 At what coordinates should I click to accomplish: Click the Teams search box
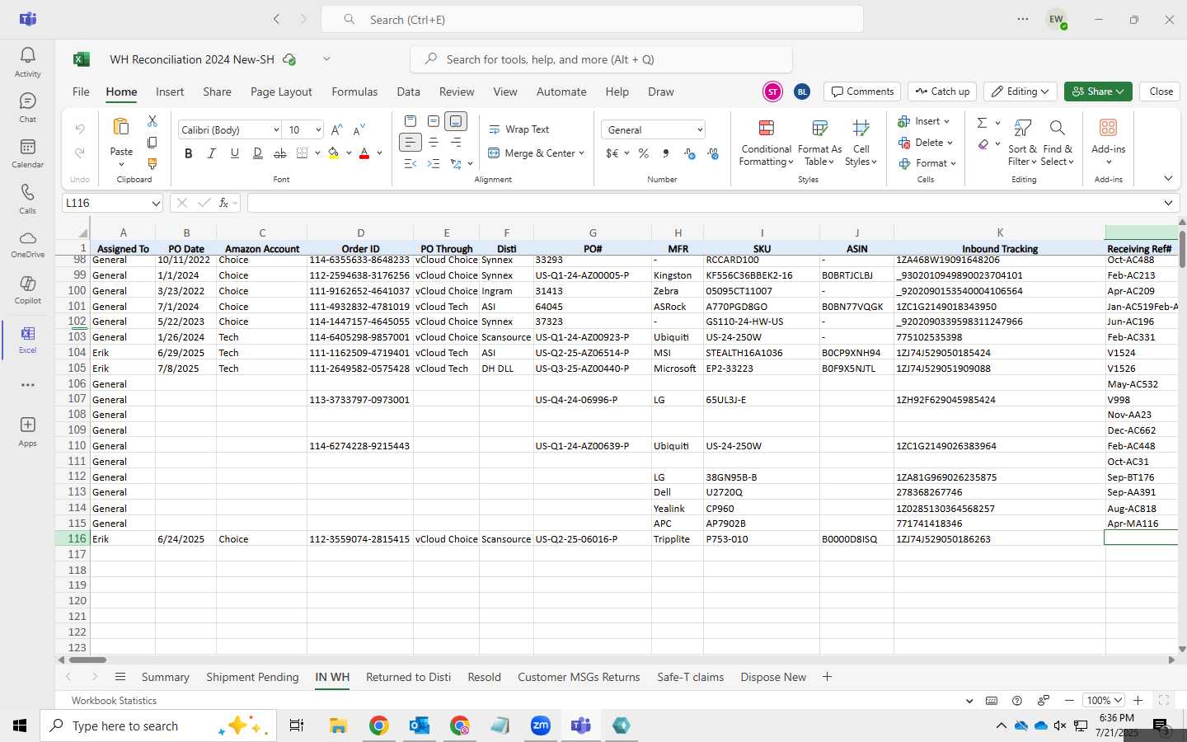tap(592, 19)
